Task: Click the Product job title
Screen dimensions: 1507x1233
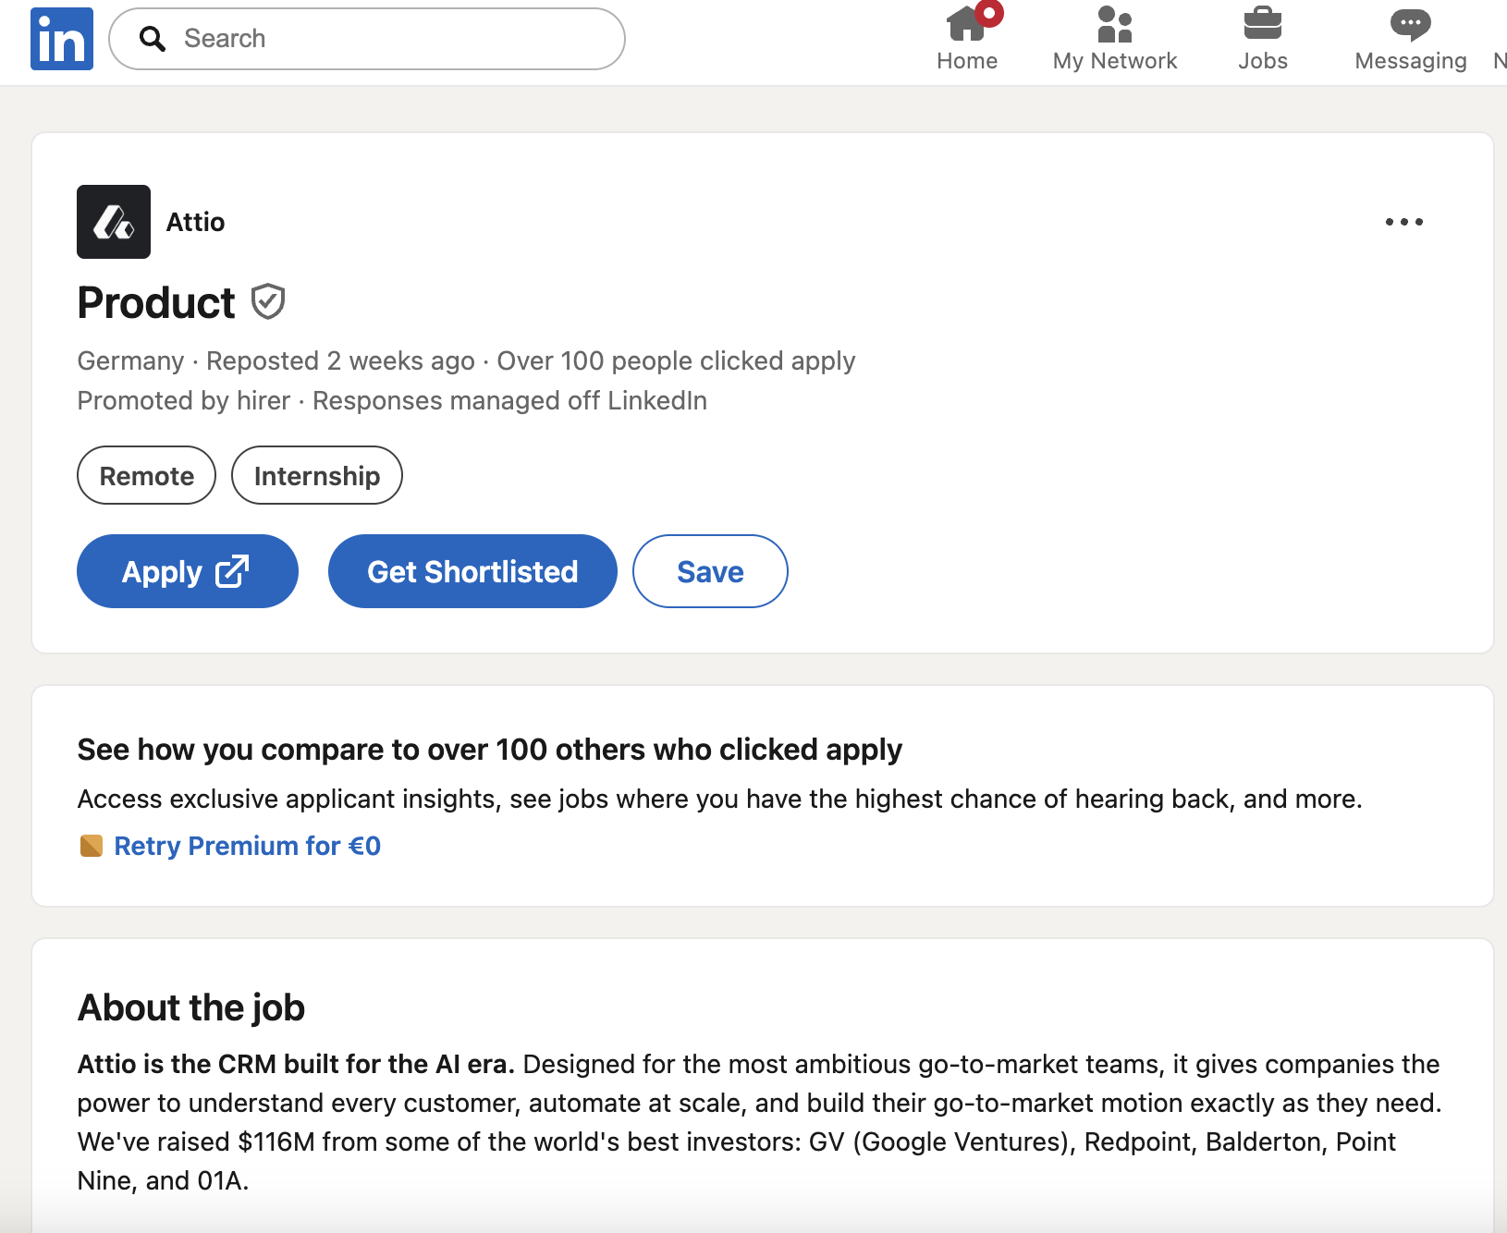Action: 156,303
